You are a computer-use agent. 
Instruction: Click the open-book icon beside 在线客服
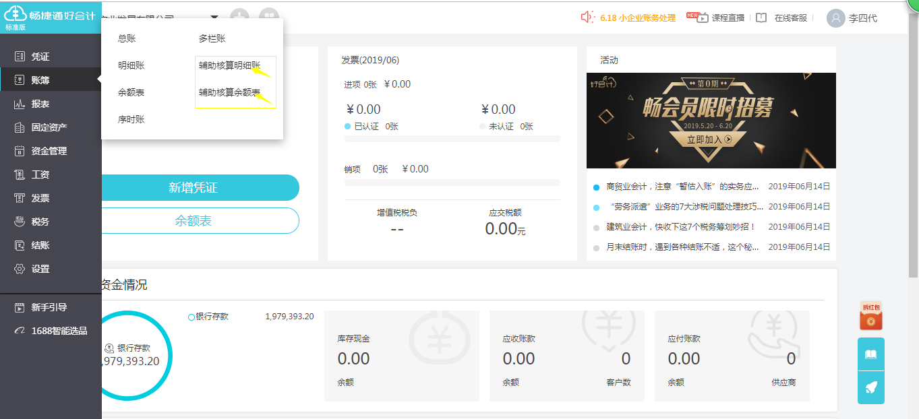click(761, 18)
